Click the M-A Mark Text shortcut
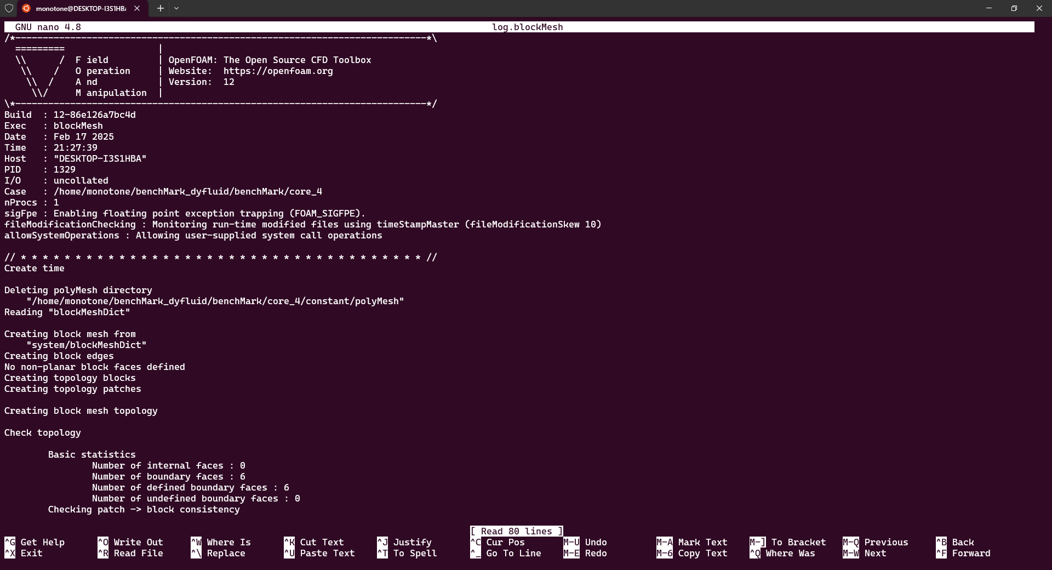The width and height of the screenshot is (1052, 570). [x=692, y=542]
